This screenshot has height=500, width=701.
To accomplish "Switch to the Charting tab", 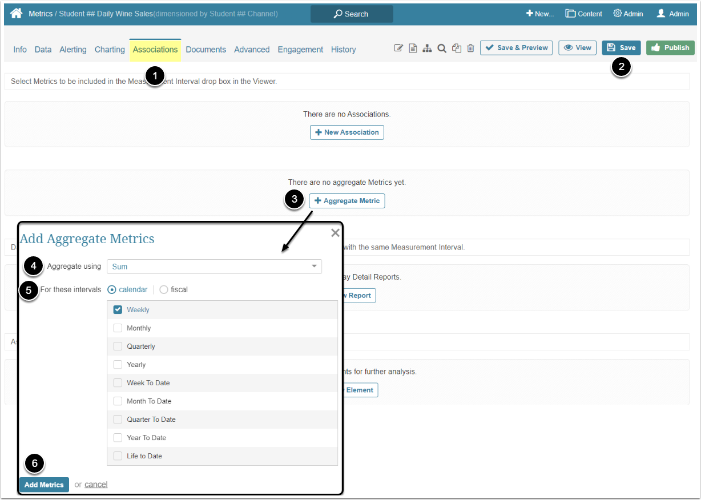I will click(110, 50).
